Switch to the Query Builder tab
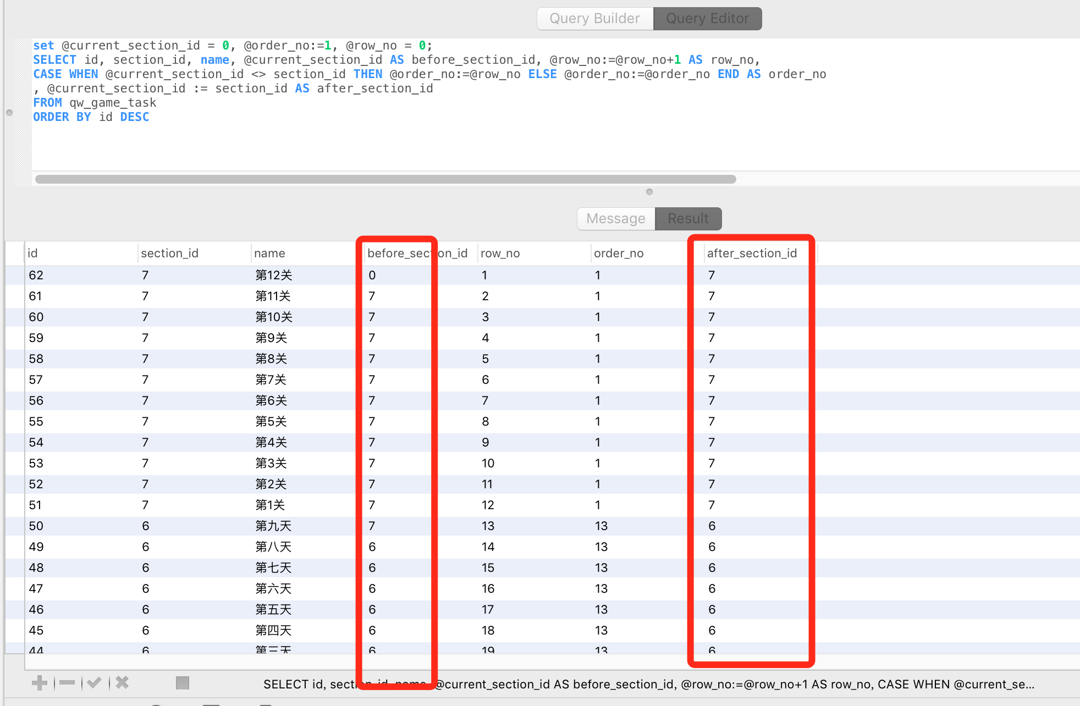The image size is (1080, 706). (594, 18)
